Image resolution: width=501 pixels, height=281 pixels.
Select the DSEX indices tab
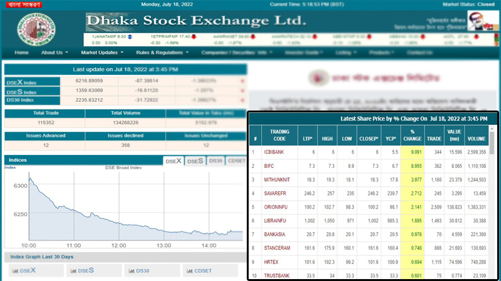pos(173,161)
